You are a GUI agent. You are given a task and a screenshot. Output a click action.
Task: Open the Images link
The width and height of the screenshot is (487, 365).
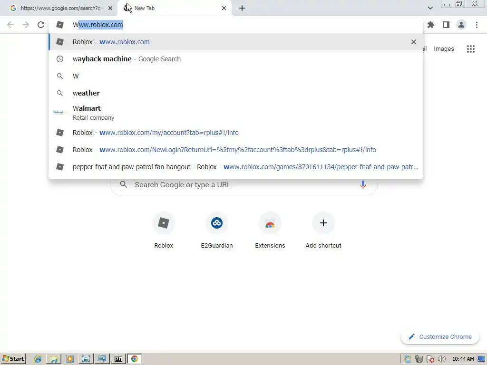[x=444, y=49]
